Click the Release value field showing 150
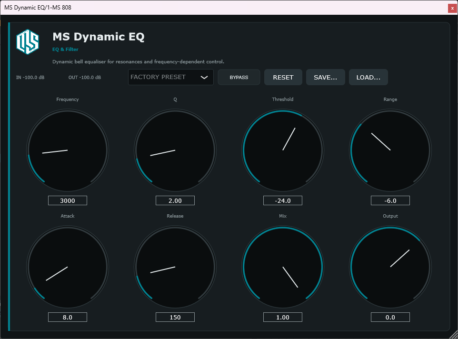The width and height of the screenshot is (458, 339). (175, 317)
